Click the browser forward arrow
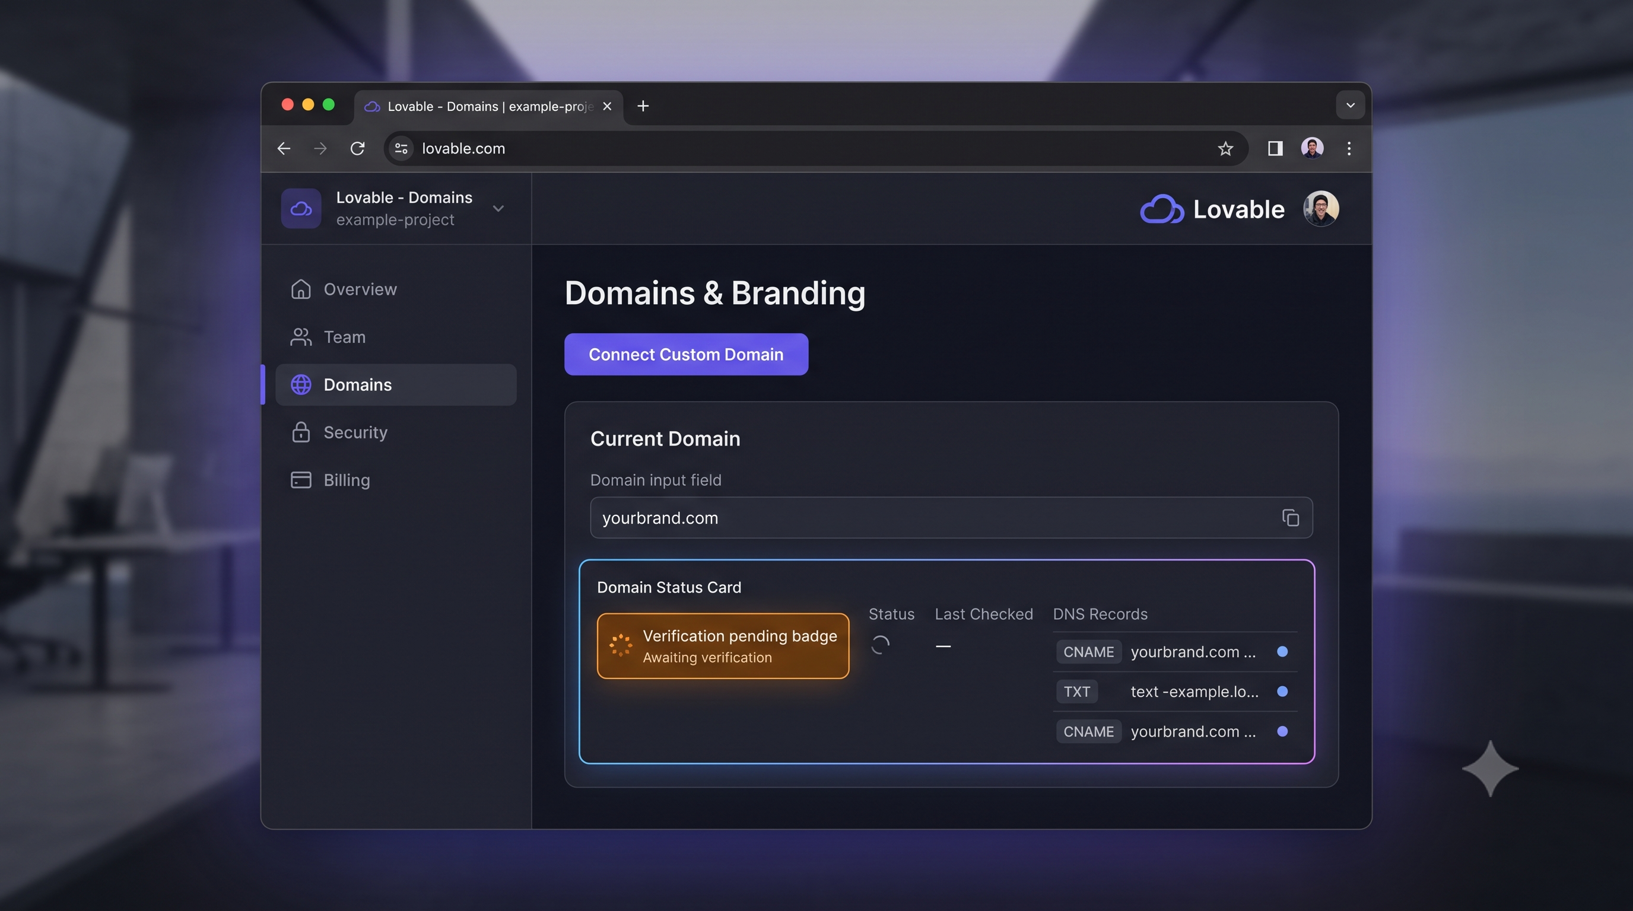1633x911 pixels. tap(320, 148)
